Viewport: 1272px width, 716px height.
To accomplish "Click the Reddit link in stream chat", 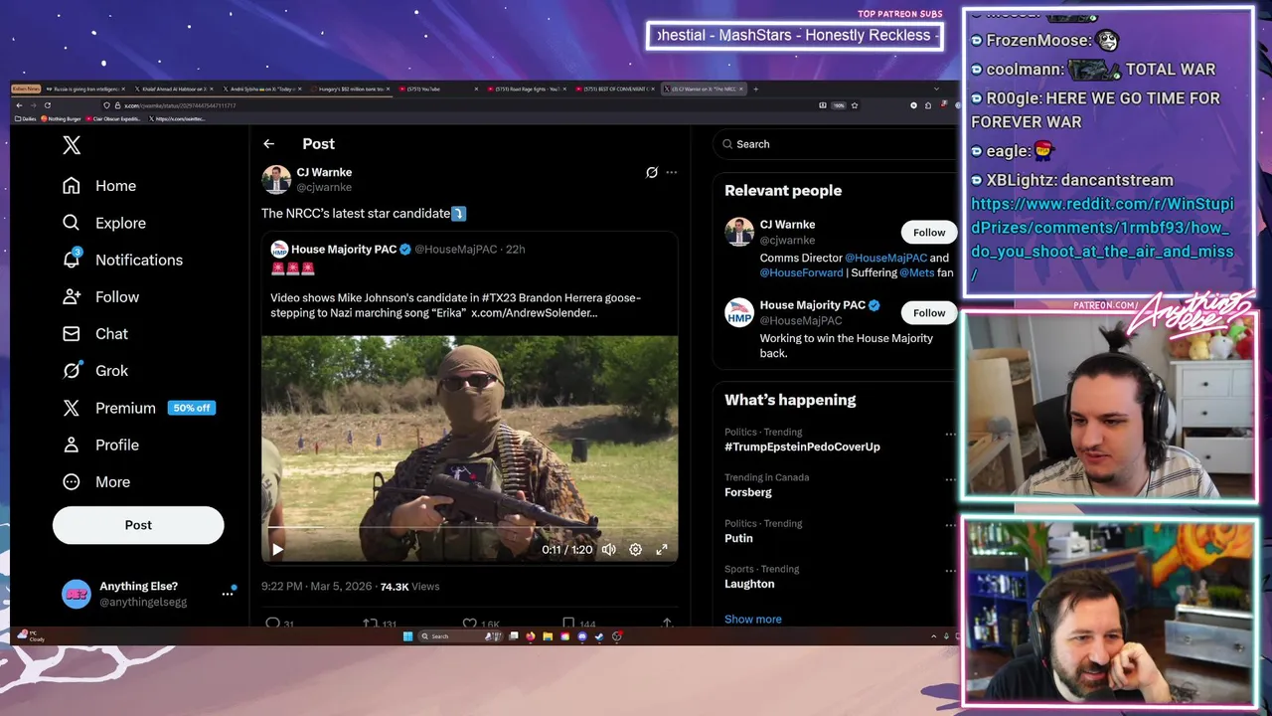I will click(x=1102, y=240).
